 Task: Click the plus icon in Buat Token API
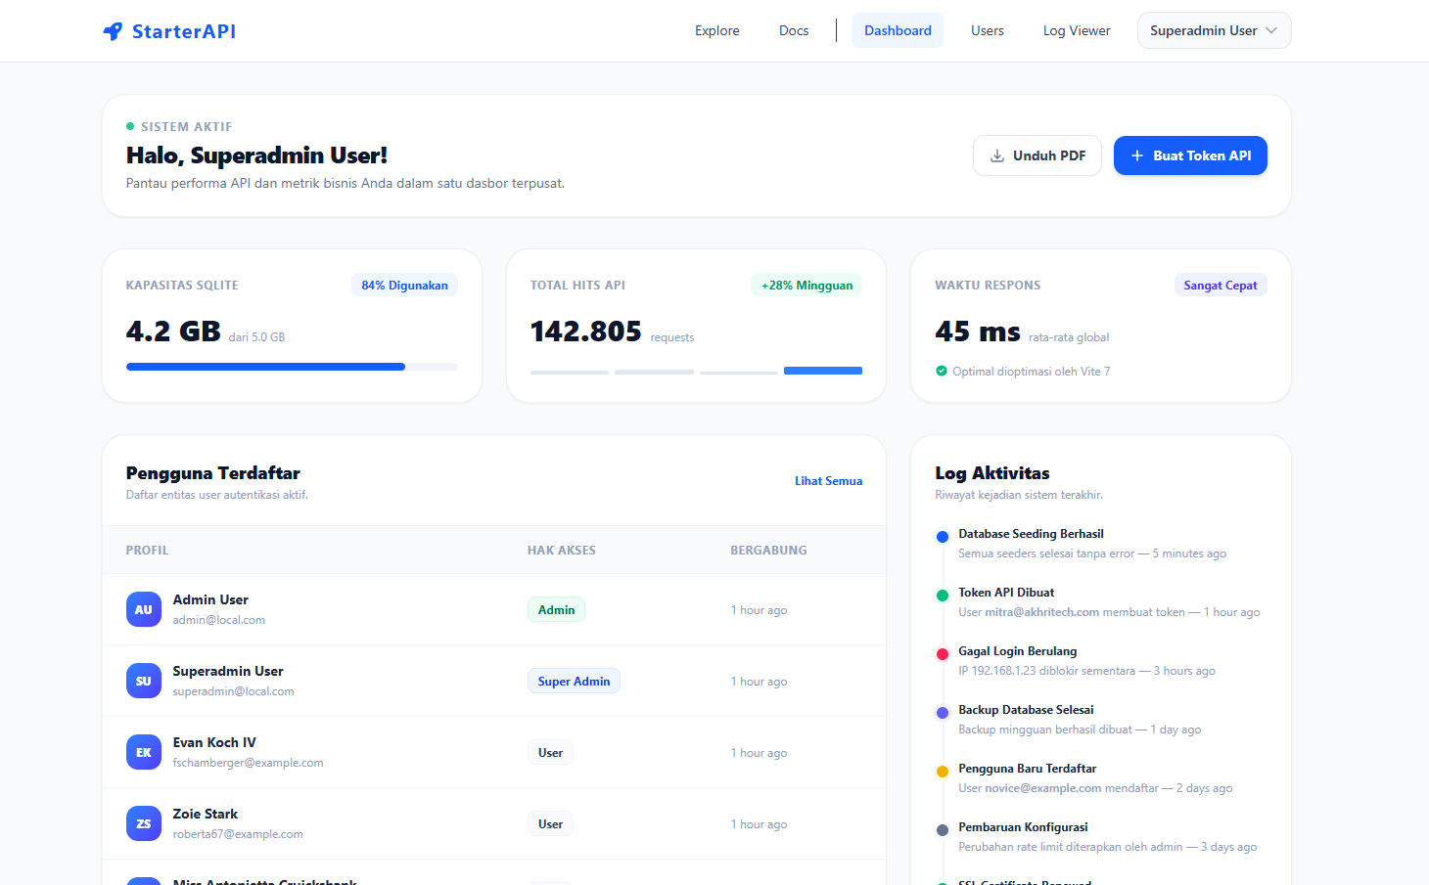tap(1137, 155)
